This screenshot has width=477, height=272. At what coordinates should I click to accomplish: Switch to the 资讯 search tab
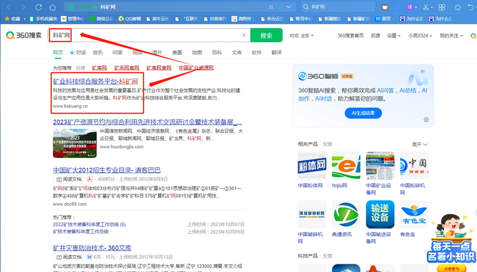pyautogui.click(x=98, y=52)
